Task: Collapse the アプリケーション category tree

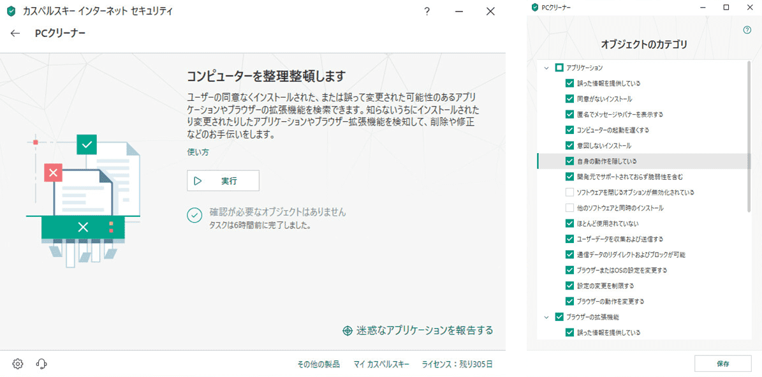Action: pos(546,68)
